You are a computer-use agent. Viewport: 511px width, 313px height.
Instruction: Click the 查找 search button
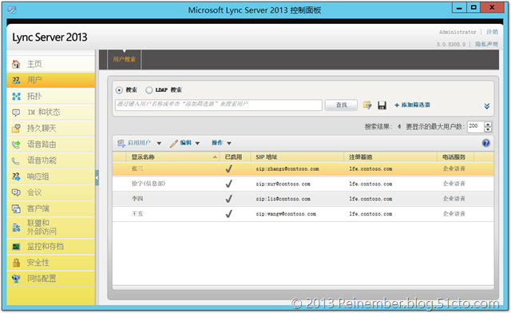pyautogui.click(x=341, y=105)
